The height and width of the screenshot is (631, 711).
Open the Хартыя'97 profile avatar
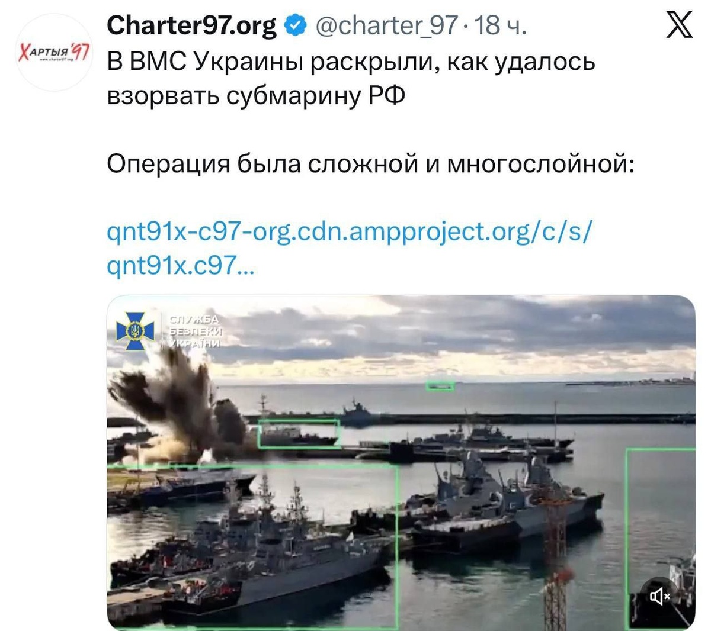(53, 52)
